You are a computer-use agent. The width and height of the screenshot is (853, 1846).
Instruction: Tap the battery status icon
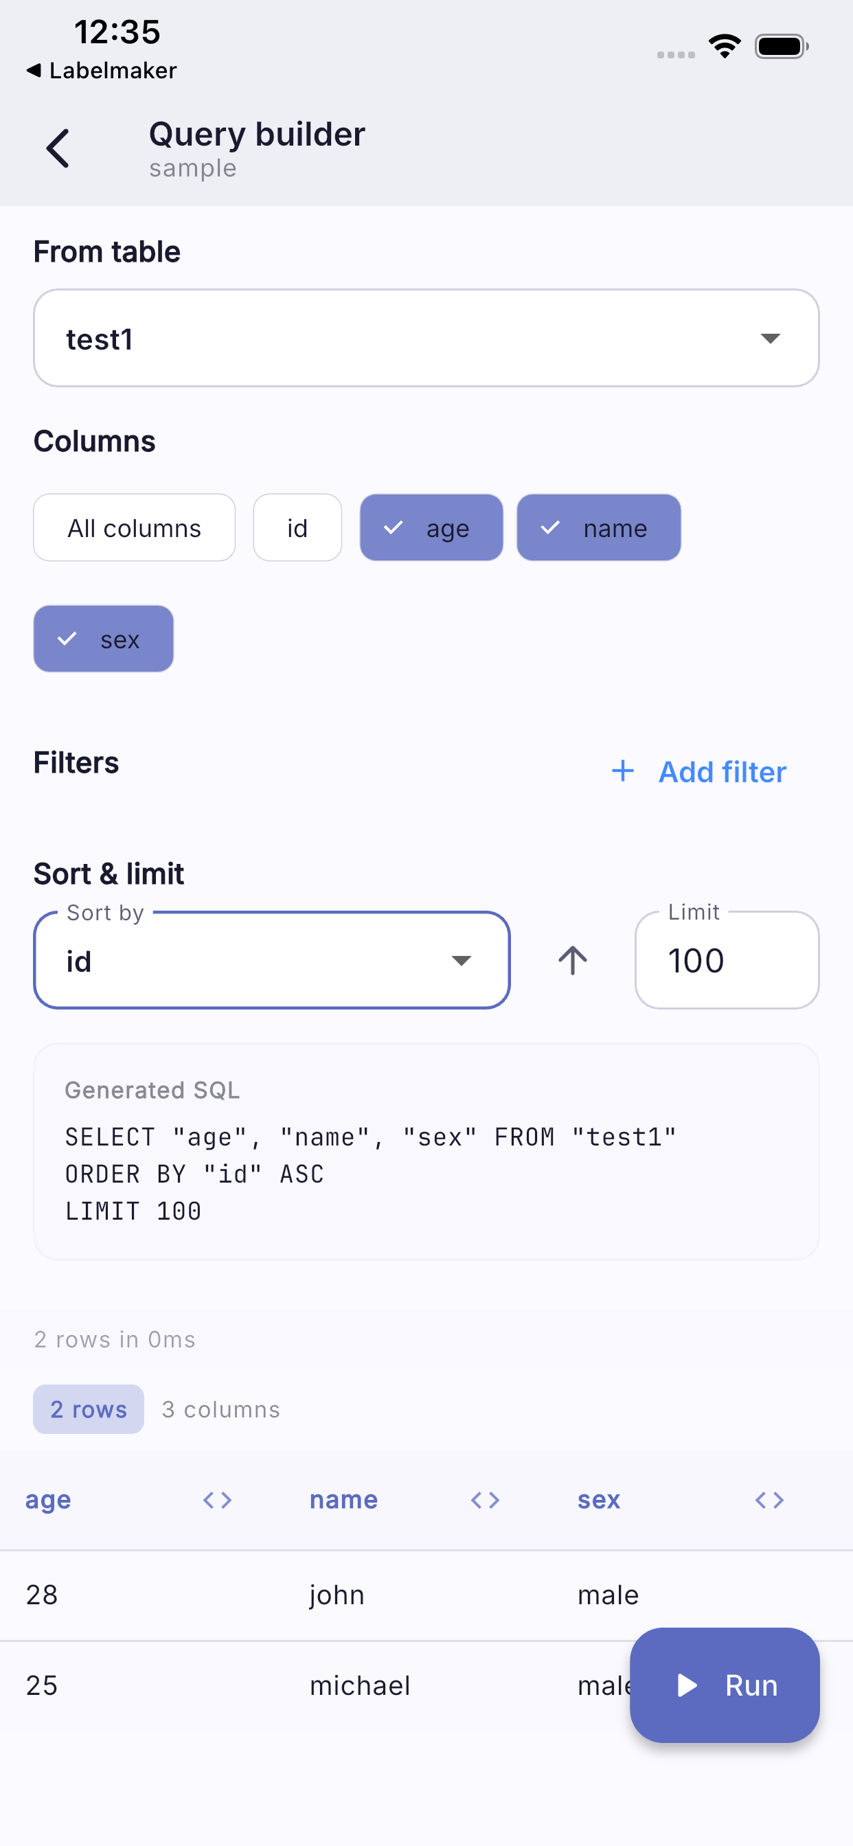[x=782, y=47]
